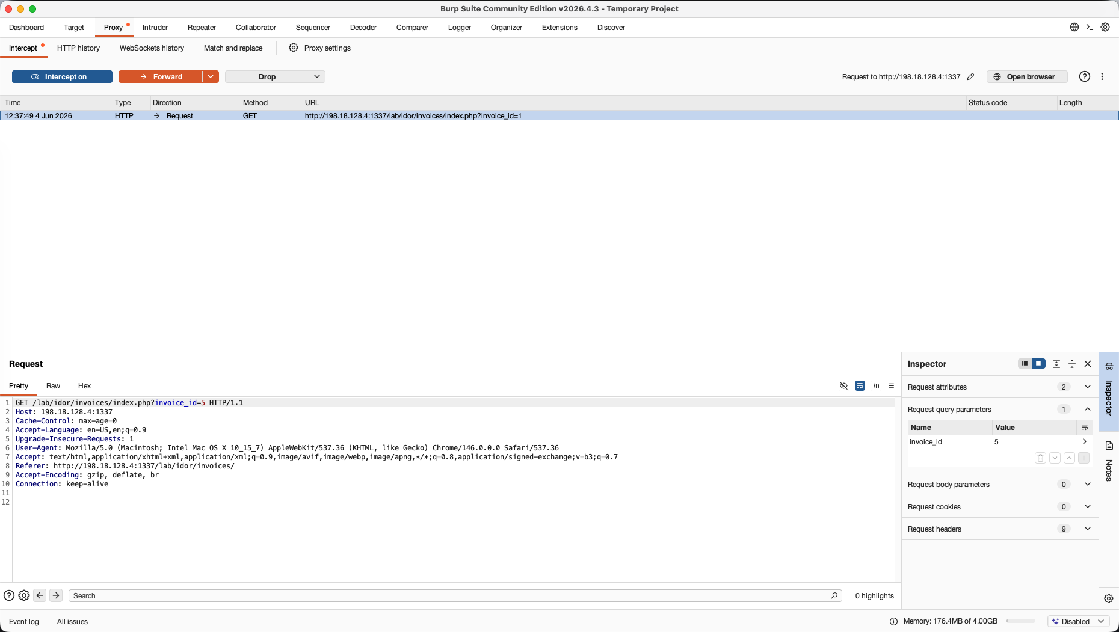This screenshot has height=632, width=1119.
Task: Toggle show newline characters (\n) button
Action: pos(876,385)
